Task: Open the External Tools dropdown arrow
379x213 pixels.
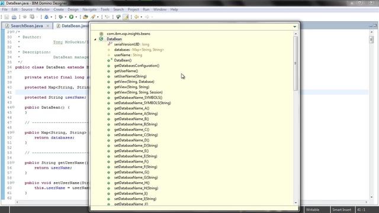Action: coord(65,17)
